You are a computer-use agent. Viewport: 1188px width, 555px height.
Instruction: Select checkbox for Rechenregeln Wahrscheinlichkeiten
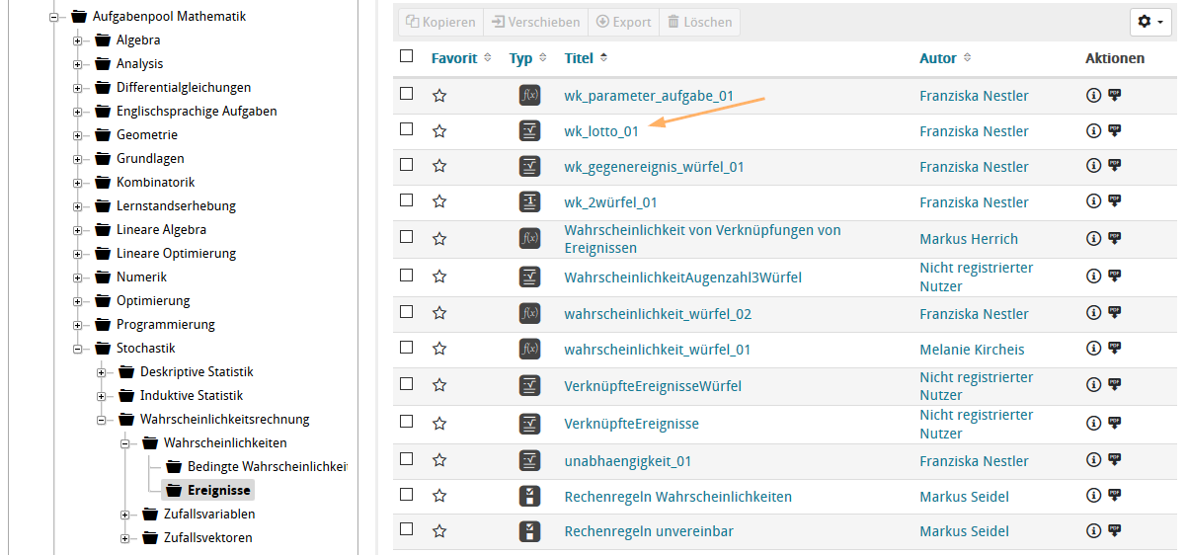[407, 495]
